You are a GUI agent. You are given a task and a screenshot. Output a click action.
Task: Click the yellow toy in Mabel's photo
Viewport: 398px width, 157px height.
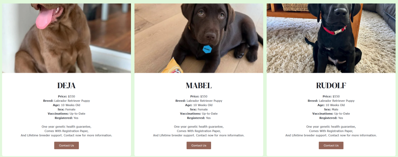coord(172,66)
